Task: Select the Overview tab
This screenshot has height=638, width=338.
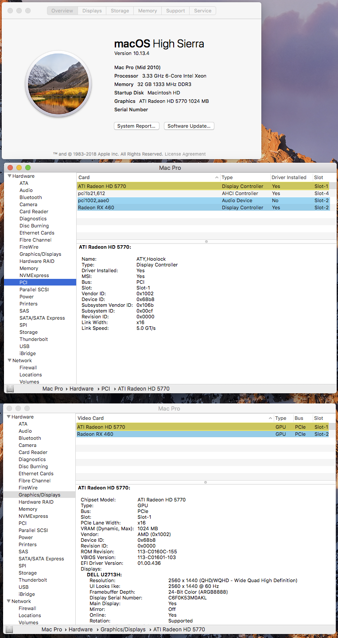Action: (62, 11)
